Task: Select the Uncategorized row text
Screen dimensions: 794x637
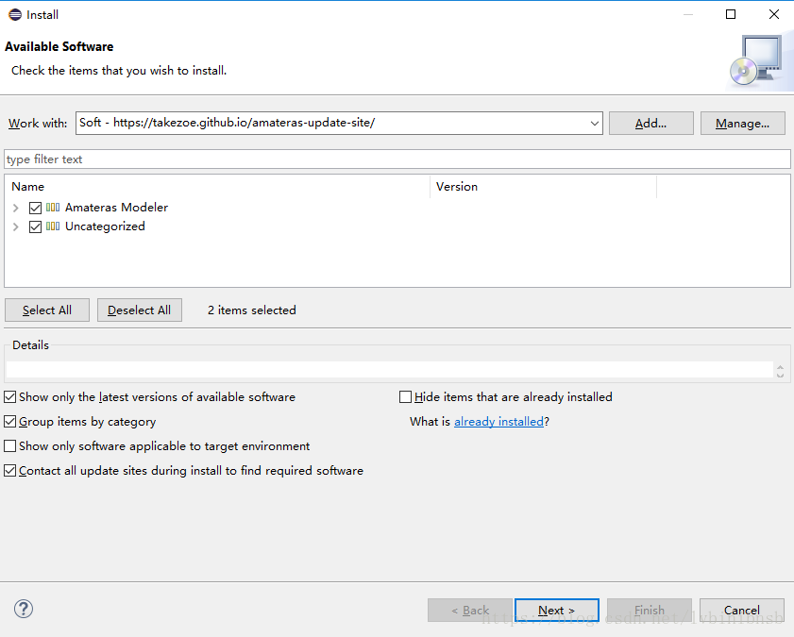Action: pos(105,226)
